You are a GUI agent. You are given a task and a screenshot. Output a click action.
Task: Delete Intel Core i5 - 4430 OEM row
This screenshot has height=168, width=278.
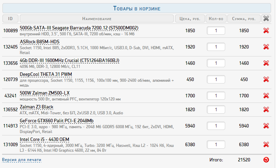(x=266, y=144)
